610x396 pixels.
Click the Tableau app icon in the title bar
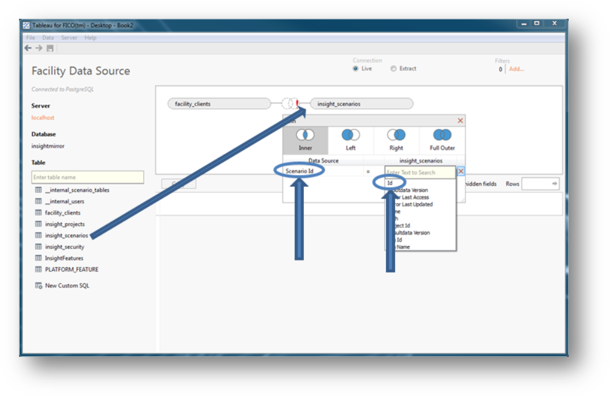(26, 26)
